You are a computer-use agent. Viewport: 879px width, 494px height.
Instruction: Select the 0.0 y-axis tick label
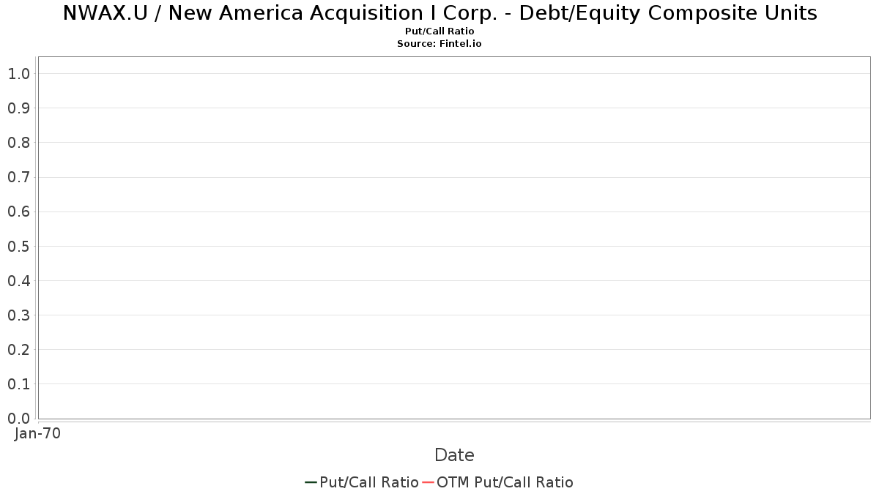18,419
